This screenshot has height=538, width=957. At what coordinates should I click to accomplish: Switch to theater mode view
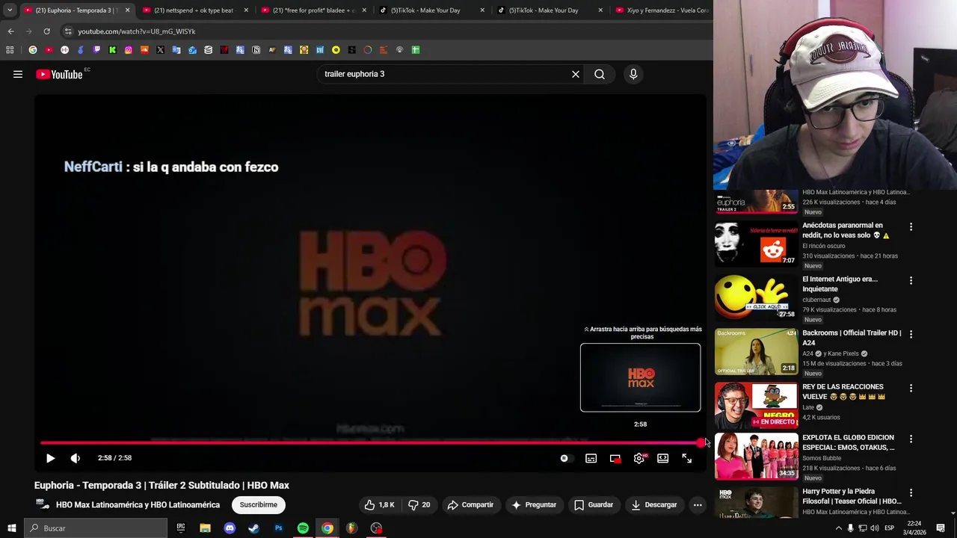pyautogui.click(x=662, y=458)
